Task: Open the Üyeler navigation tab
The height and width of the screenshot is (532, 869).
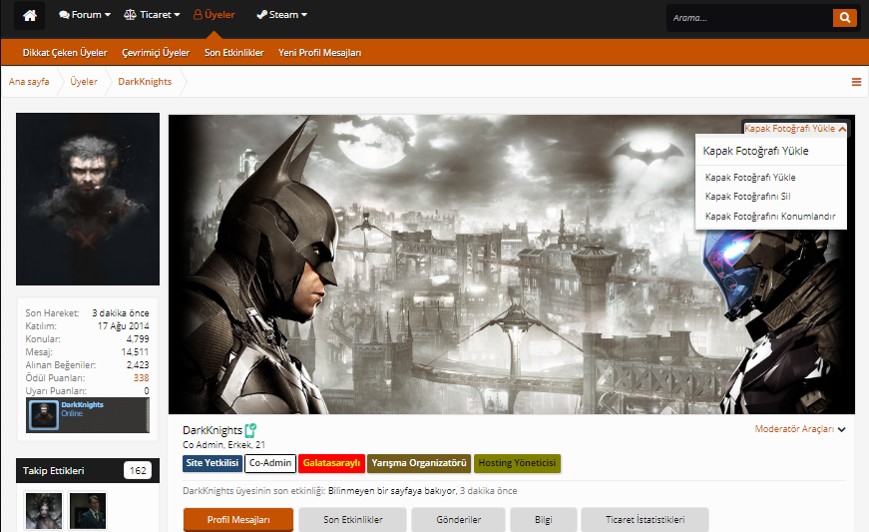Action: tap(214, 15)
